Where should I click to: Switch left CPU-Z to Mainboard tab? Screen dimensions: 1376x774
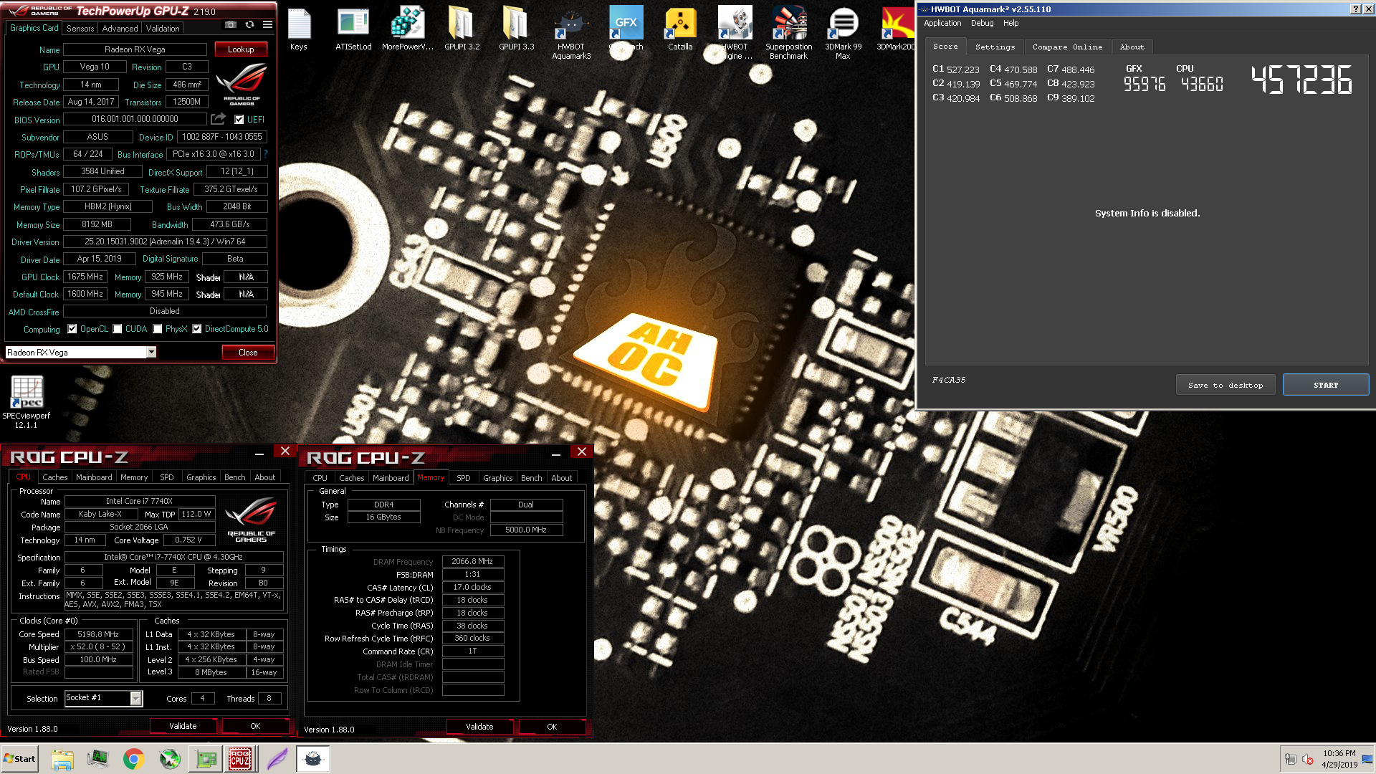[94, 477]
